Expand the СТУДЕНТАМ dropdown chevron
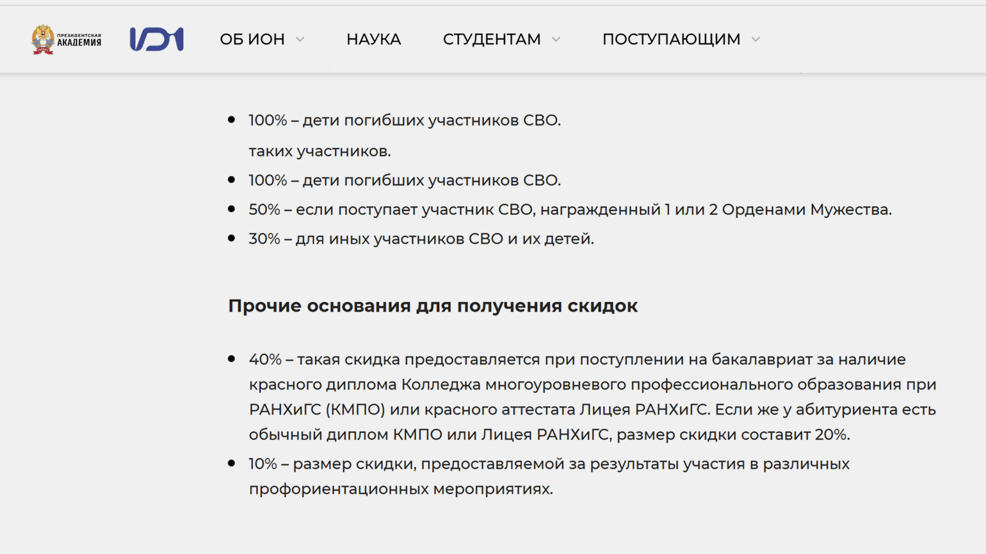 [x=556, y=40]
